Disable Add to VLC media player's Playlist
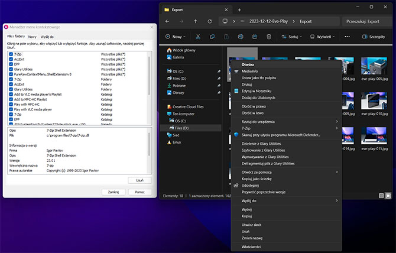 pyautogui.click(x=11, y=95)
